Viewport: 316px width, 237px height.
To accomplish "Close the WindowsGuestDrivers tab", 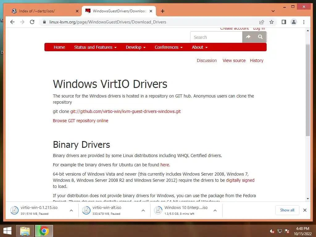I will (x=151, y=11).
